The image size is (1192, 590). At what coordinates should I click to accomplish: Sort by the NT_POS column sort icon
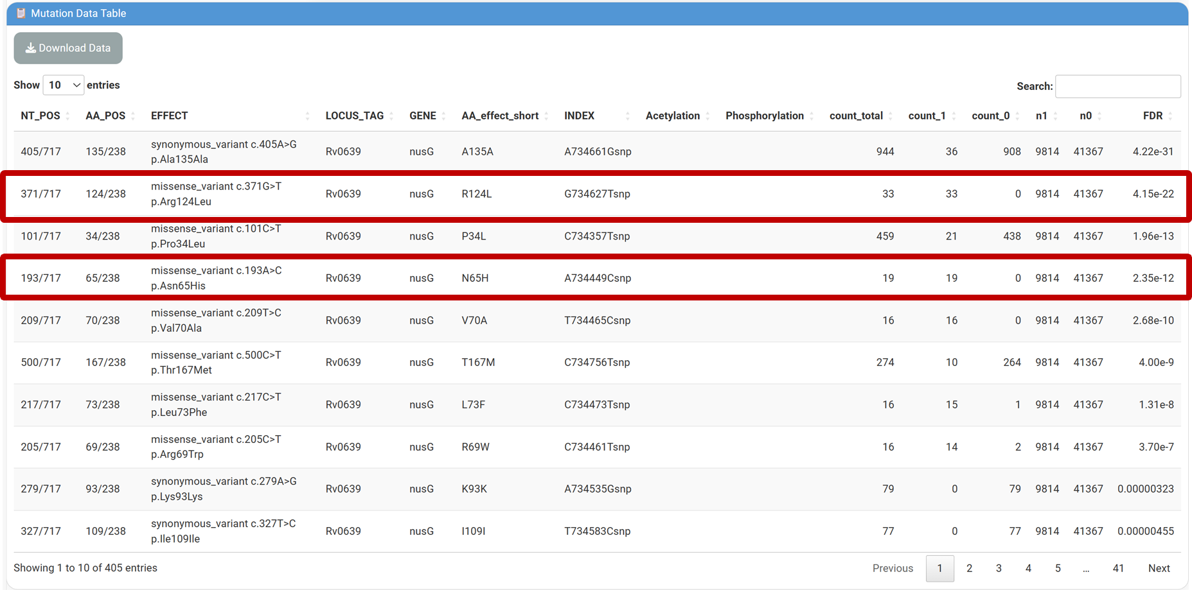point(67,116)
